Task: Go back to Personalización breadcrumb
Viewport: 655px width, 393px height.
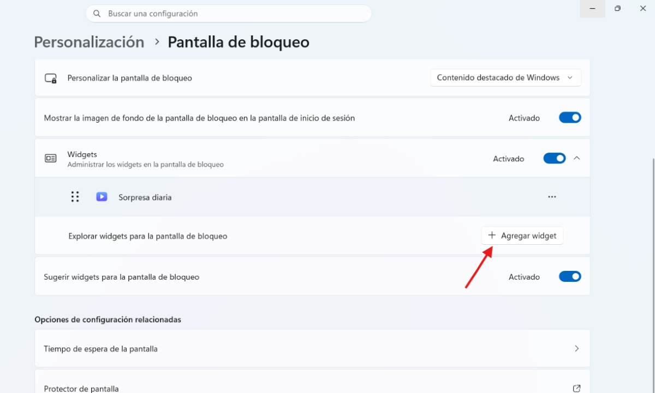Action: point(89,42)
